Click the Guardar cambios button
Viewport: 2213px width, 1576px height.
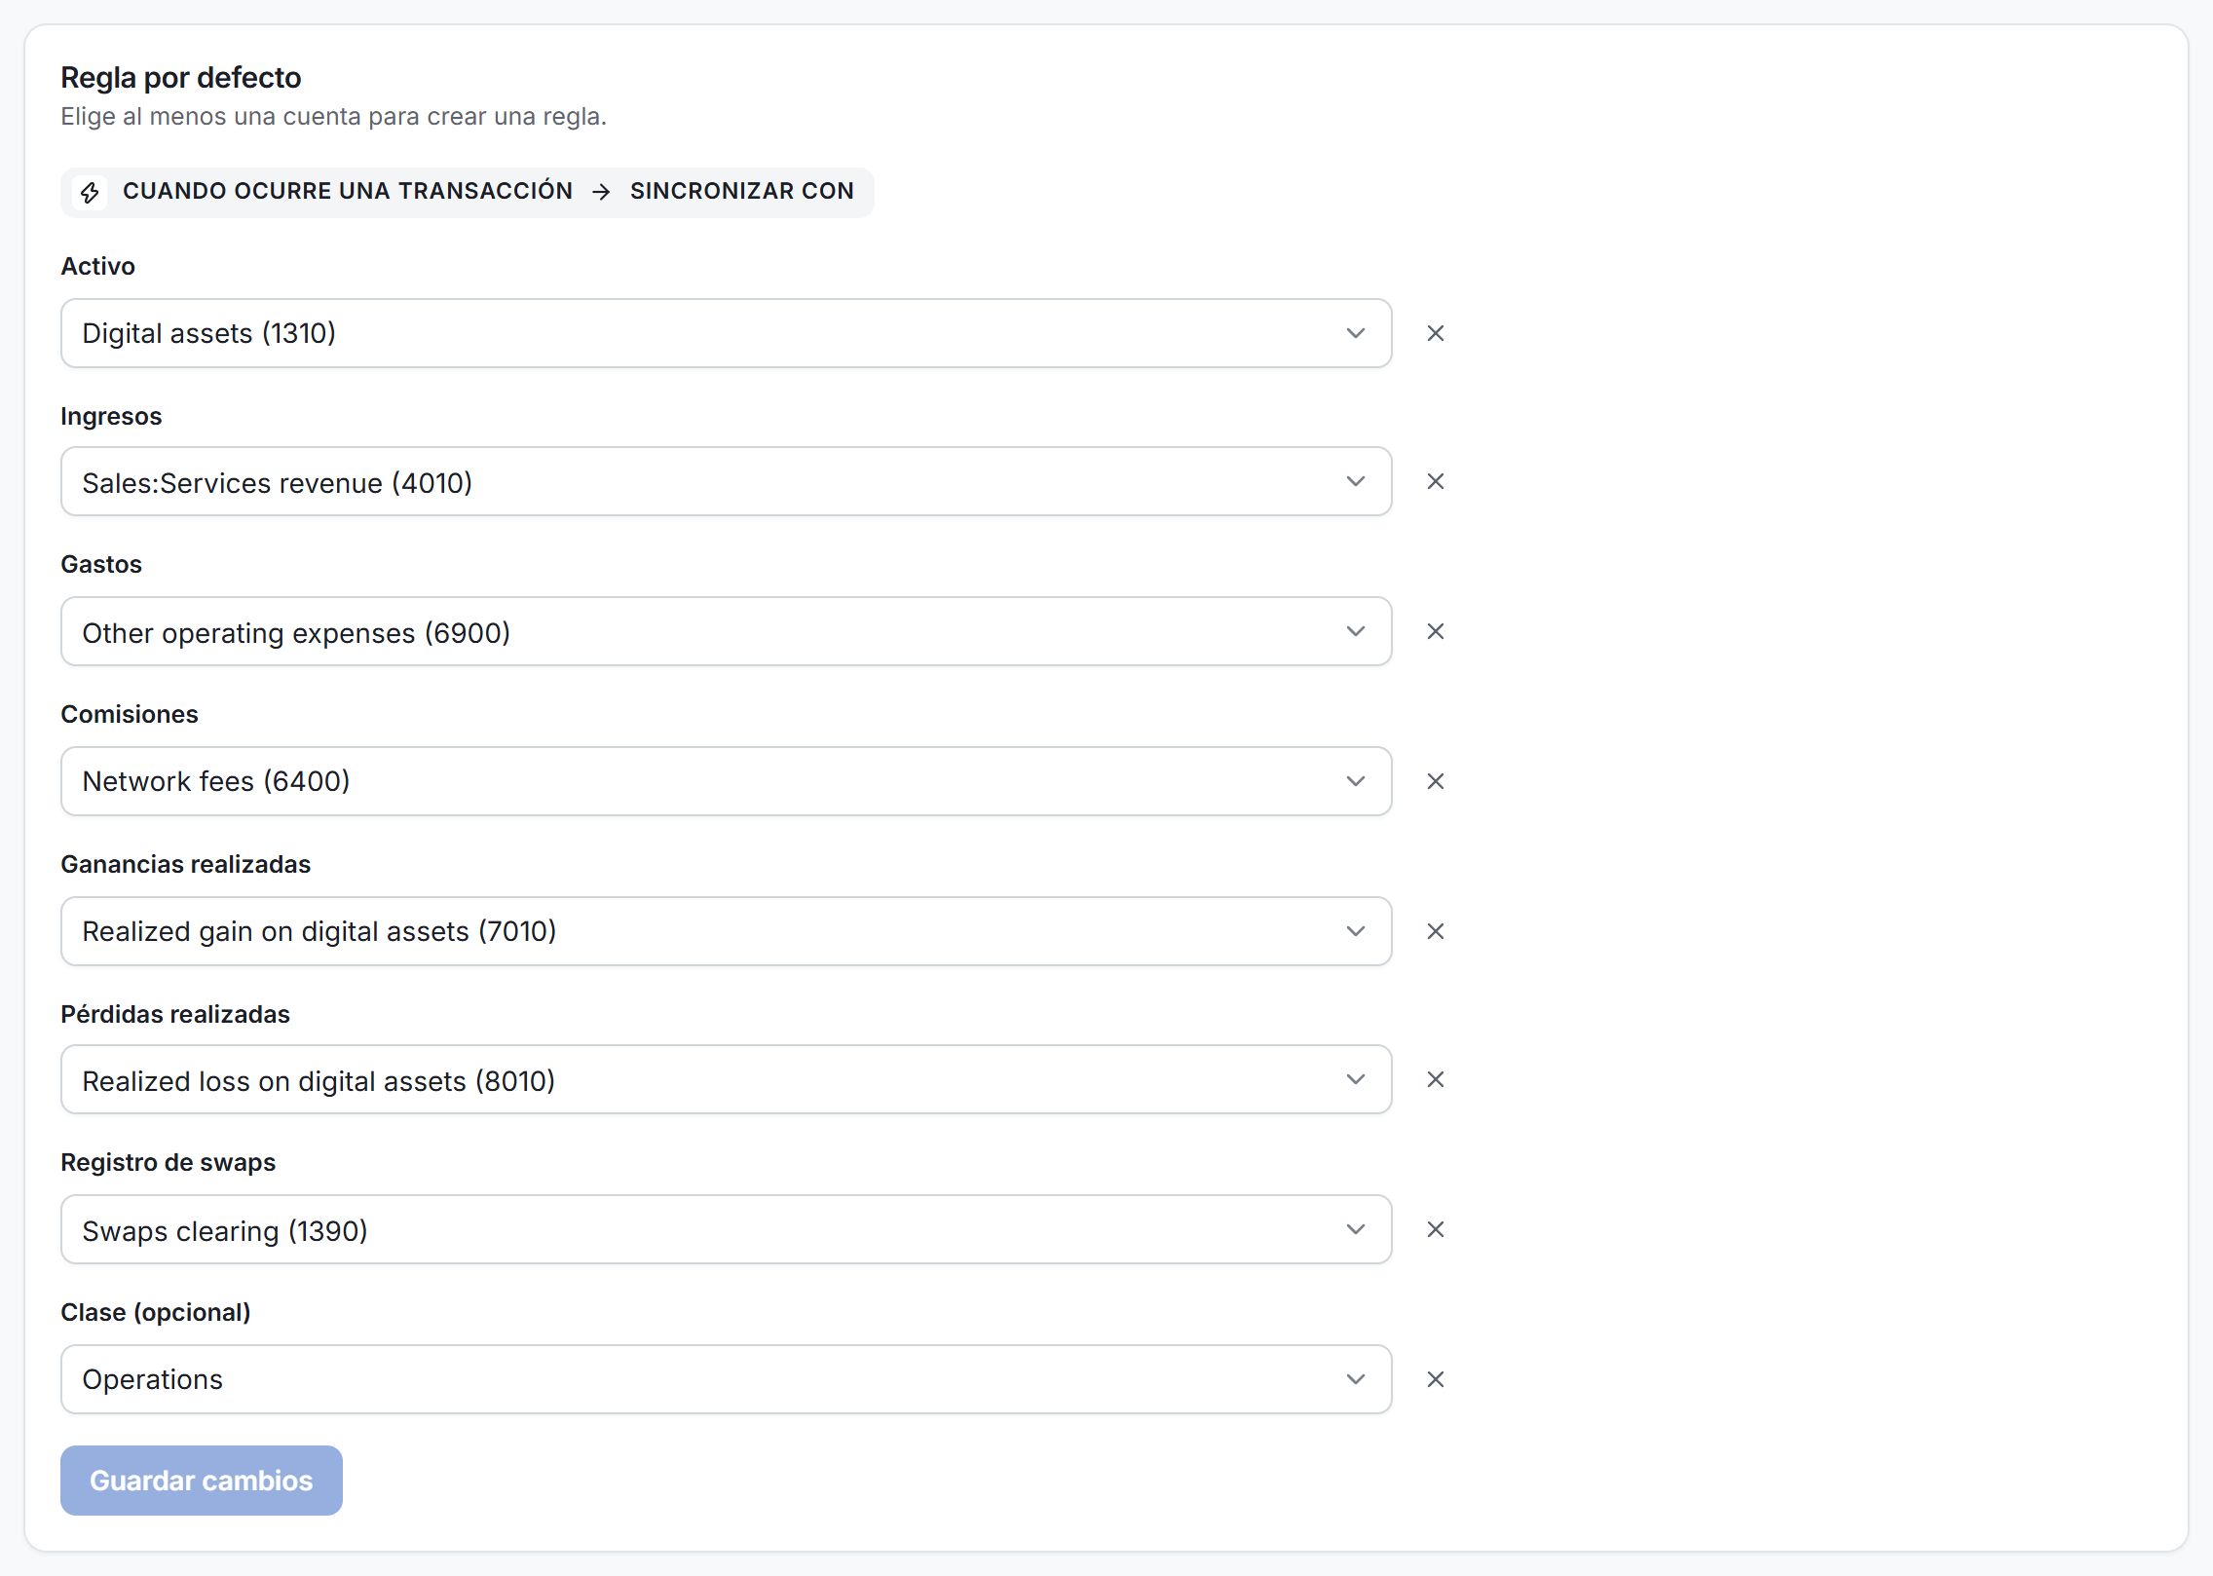(202, 1481)
